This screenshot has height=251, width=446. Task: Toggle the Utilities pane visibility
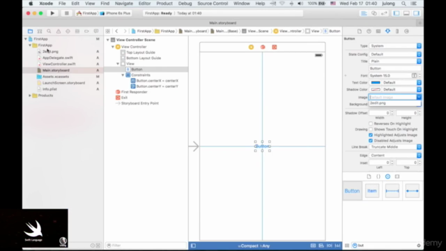click(x=416, y=13)
